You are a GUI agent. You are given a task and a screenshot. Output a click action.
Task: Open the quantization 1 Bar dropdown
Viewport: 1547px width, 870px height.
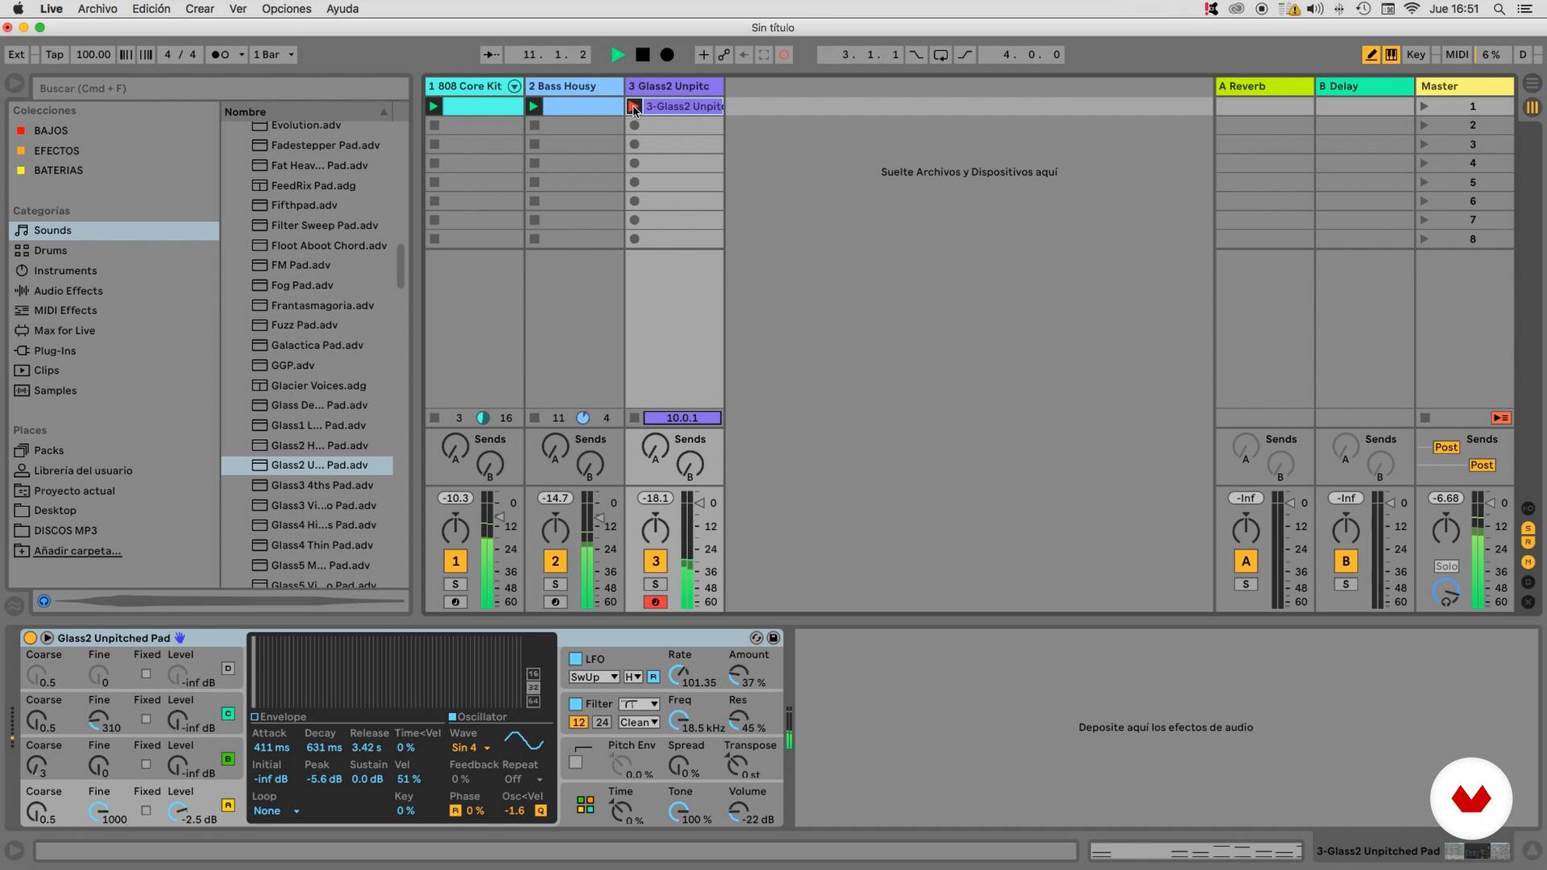pyautogui.click(x=274, y=55)
